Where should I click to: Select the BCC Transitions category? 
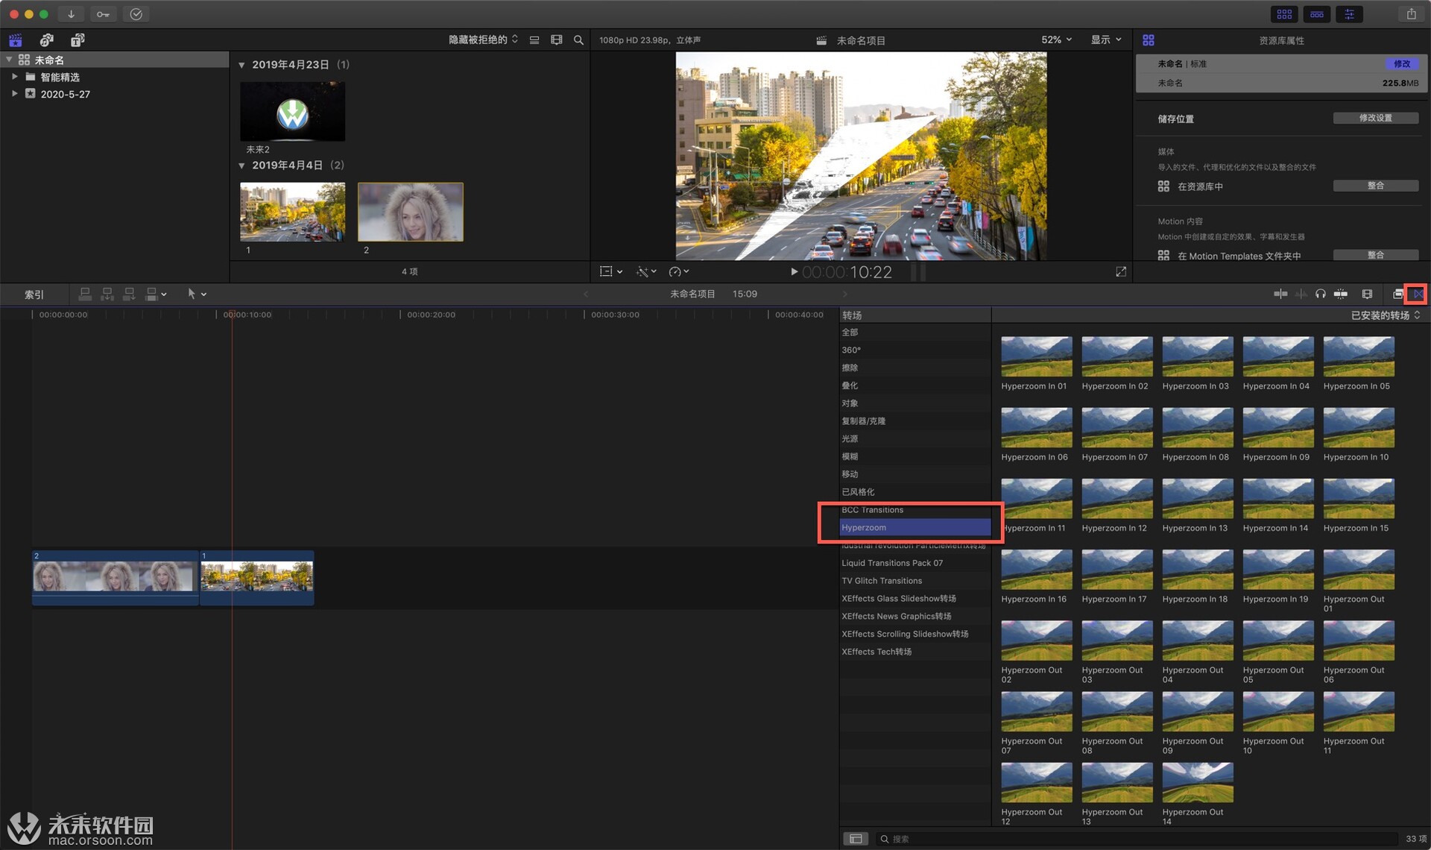click(x=872, y=510)
